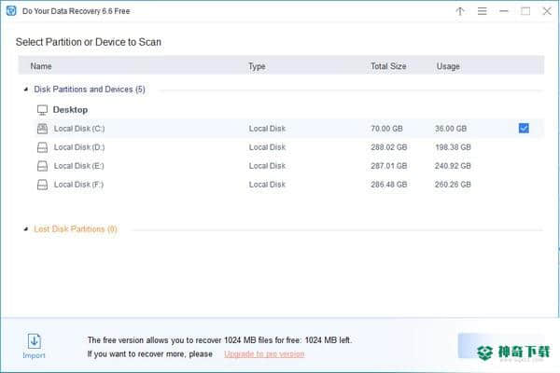Click the 70.00 GB total size value
Image resolution: width=560 pixels, height=373 pixels.
point(386,129)
